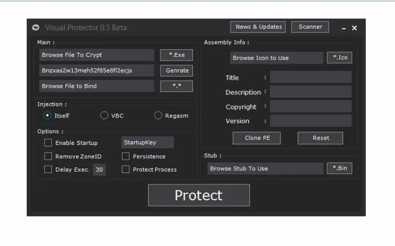395x246 pixels.
Task: Enable the Protect Process checkbox
Action: tap(125, 169)
